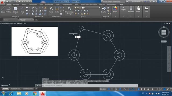Close the command line with the X
The height and width of the screenshot is (96, 172).
(x=37, y=86)
